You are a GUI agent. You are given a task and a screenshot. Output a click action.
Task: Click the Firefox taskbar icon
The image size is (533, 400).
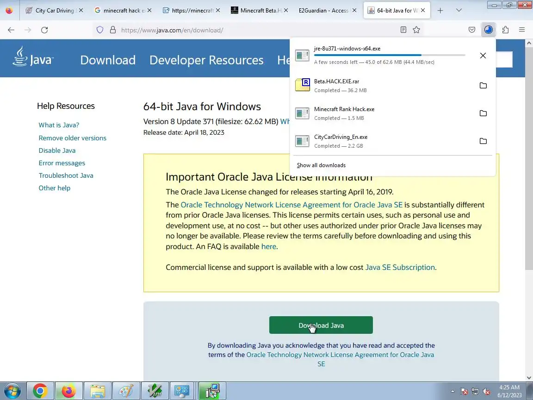pos(68,391)
